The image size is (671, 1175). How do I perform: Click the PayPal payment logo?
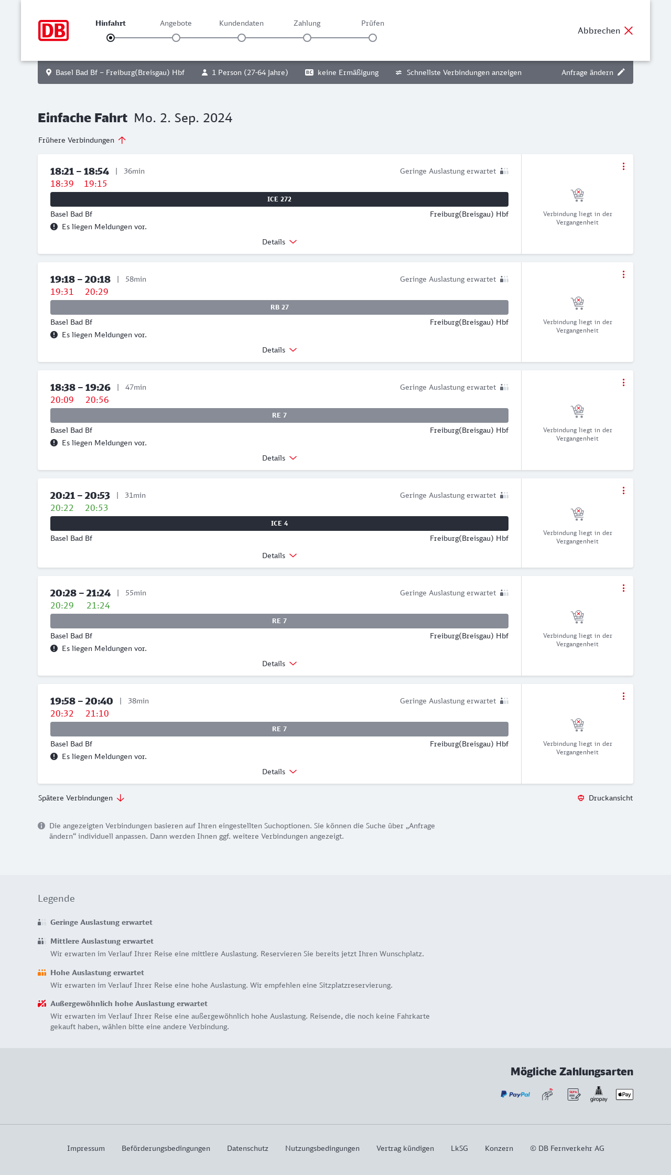tap(515, 1094)
